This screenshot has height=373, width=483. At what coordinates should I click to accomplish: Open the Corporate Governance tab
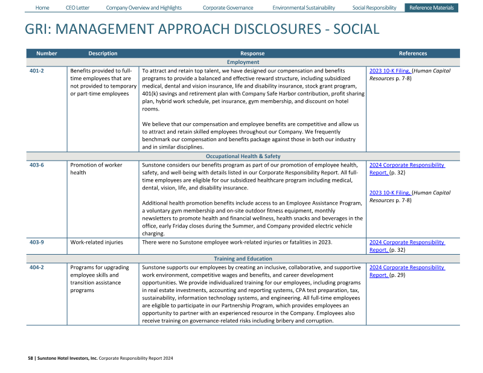point(228,8)
